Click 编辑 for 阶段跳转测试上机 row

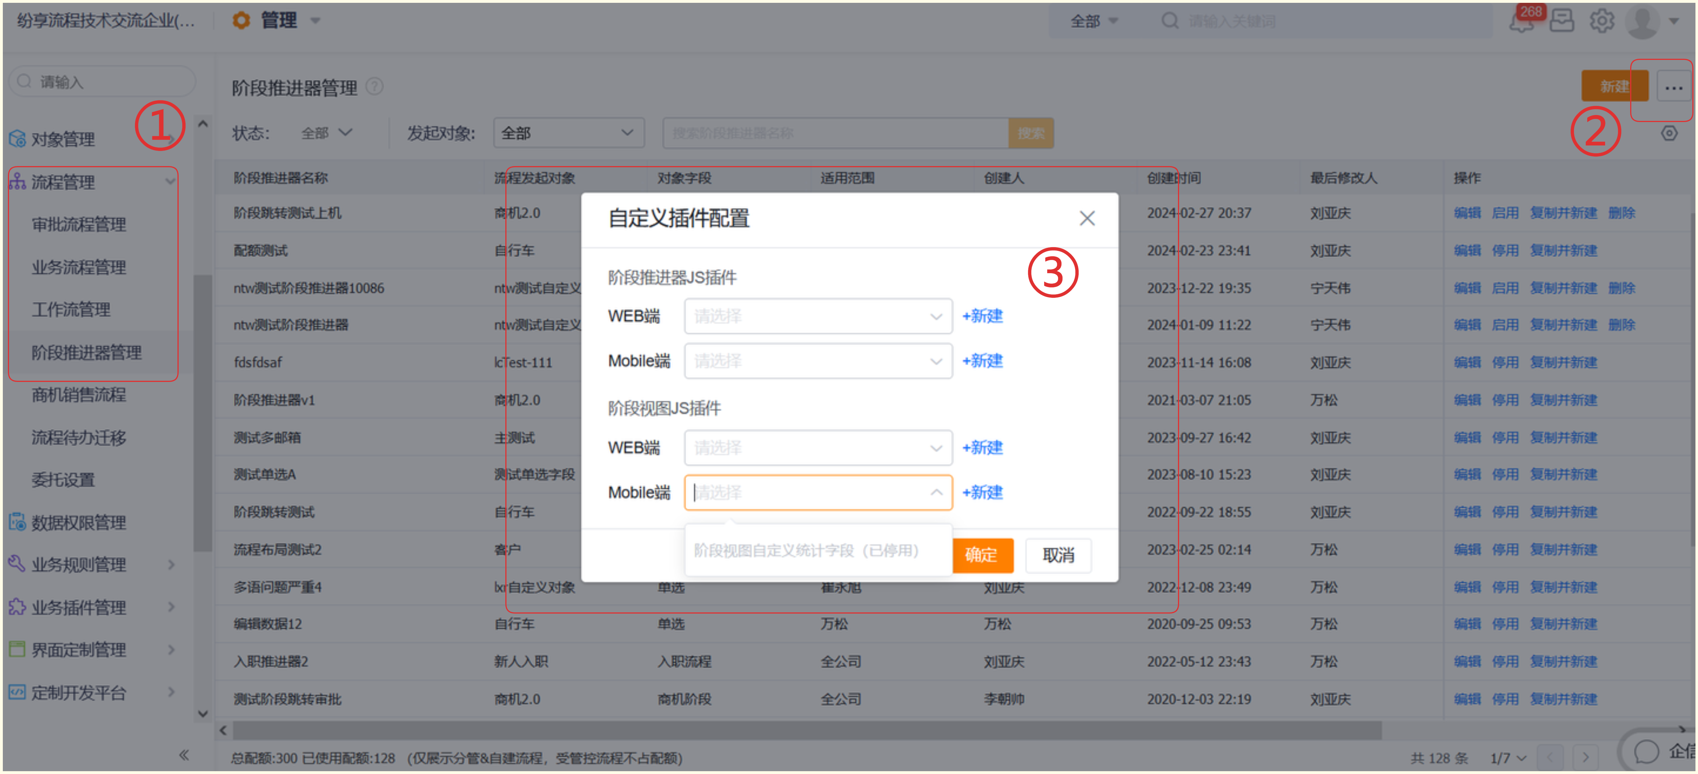coord(1467,213)
